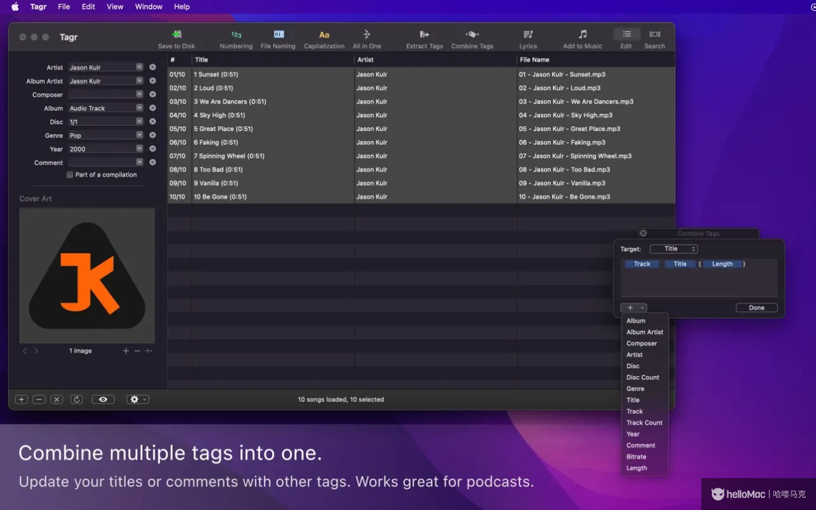Open the Help menu
The height and width of the screenshot is (510, 816).
click(x=182, y=6)
